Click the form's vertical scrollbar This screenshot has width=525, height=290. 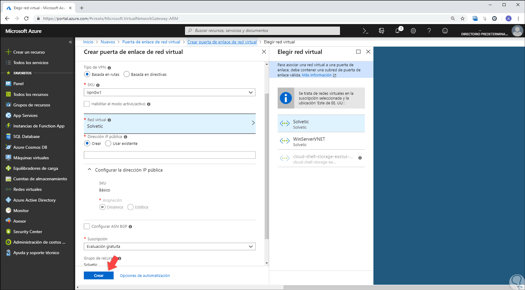[x=267, y=166]
